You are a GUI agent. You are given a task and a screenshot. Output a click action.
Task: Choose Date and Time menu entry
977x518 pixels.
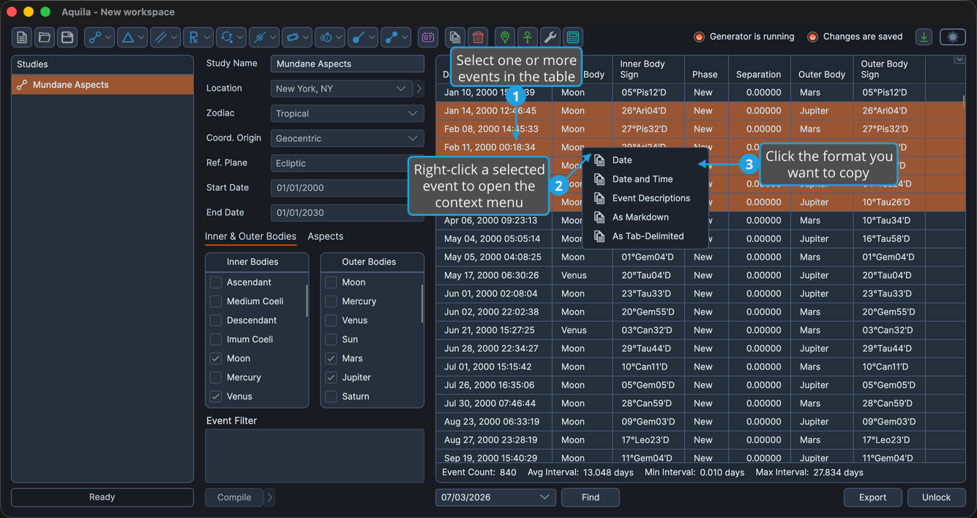646,179
